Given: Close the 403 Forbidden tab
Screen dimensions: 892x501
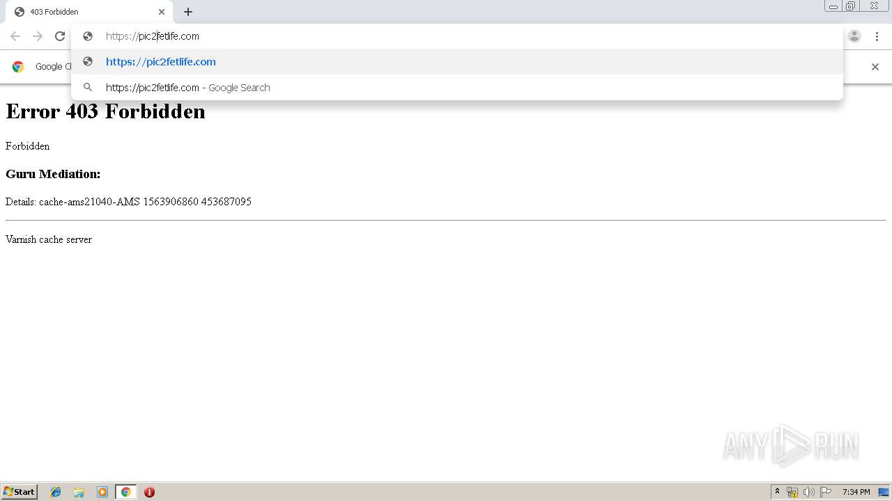Looking at the screenshot, I should tap(162, 12).
